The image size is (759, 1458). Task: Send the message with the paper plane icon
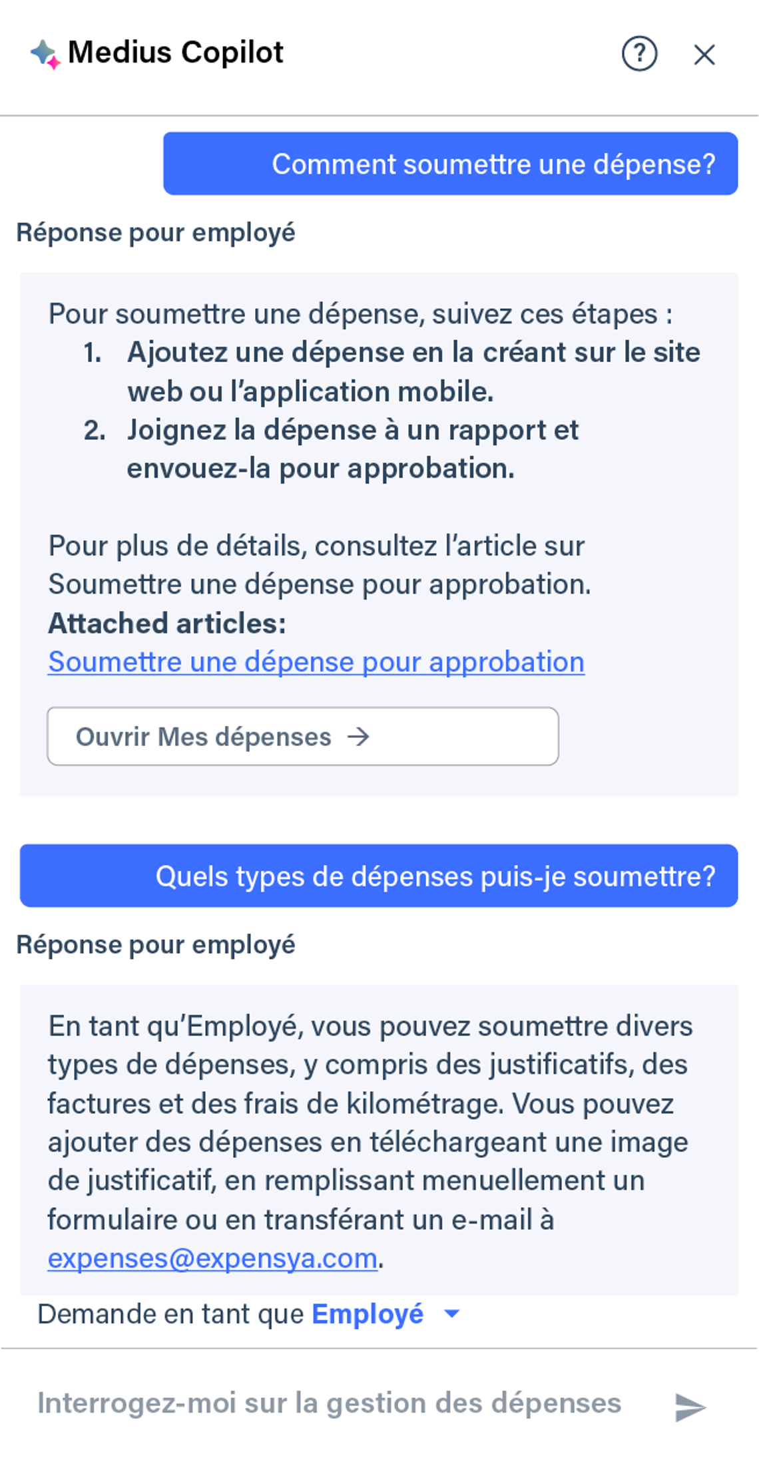pyautogui.click(x=690, y=1407)
